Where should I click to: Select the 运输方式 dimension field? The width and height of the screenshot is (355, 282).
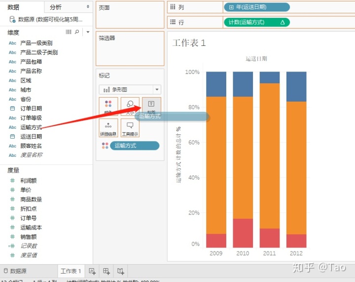pos(31,127)
